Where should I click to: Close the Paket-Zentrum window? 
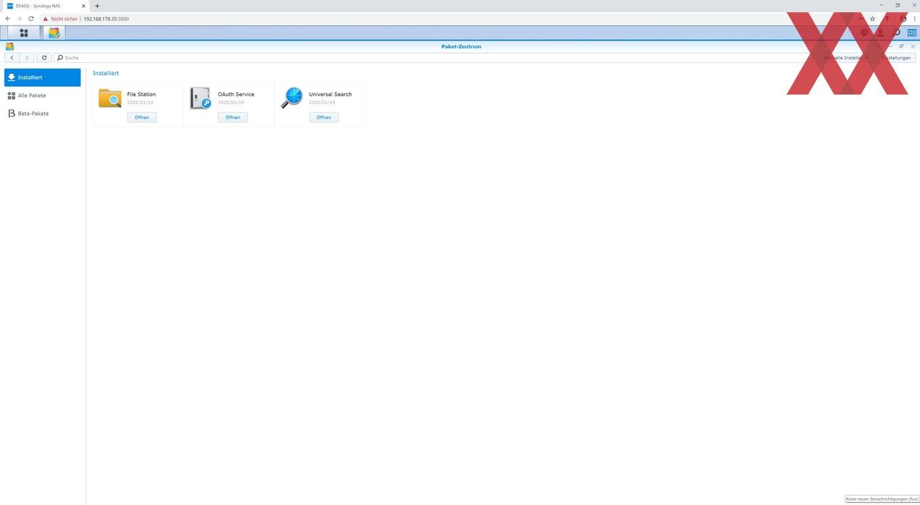coord(913,46)
